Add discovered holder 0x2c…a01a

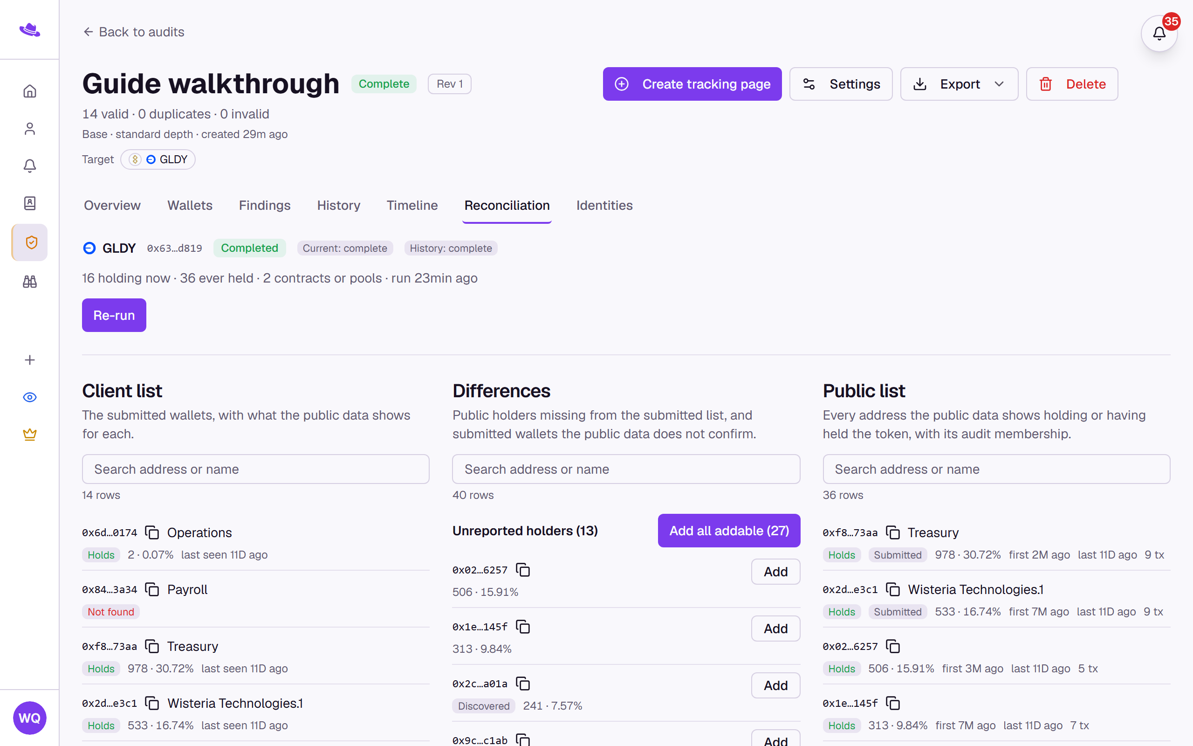pos(775,685)
